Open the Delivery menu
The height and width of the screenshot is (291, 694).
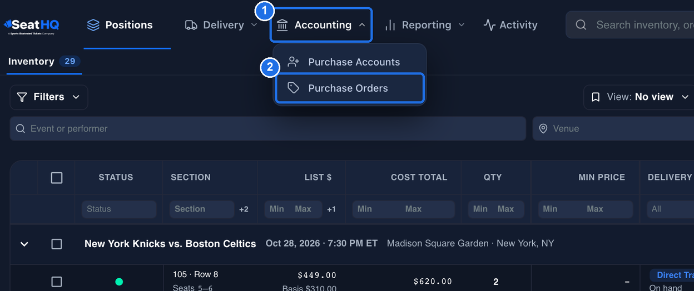point(221,25)
